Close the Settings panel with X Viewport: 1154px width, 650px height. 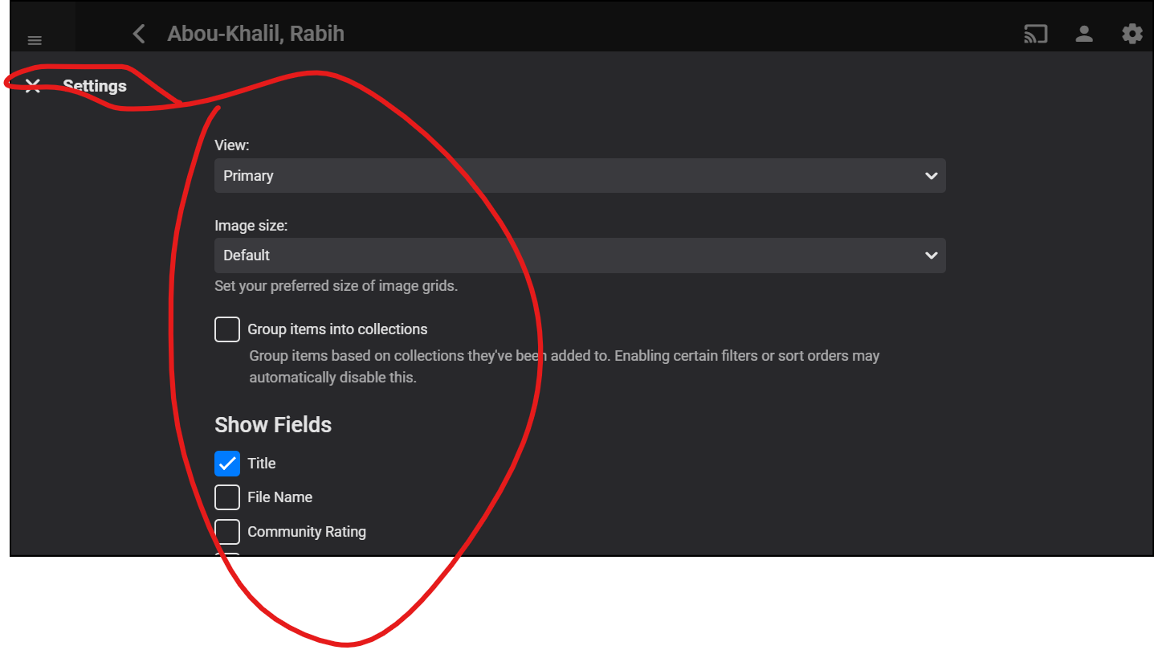coord(32,86)
